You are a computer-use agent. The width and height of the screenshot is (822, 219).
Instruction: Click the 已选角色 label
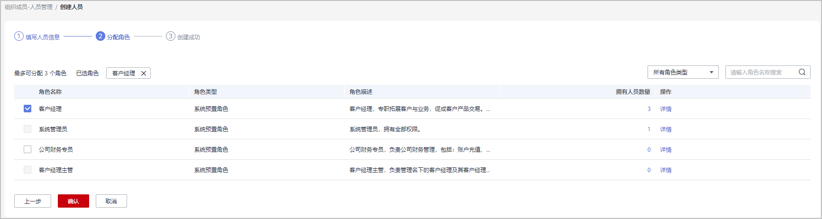click(87, 73)
